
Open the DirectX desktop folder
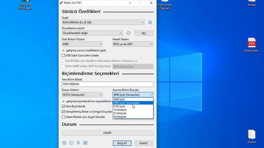click(x=252, y=136)
